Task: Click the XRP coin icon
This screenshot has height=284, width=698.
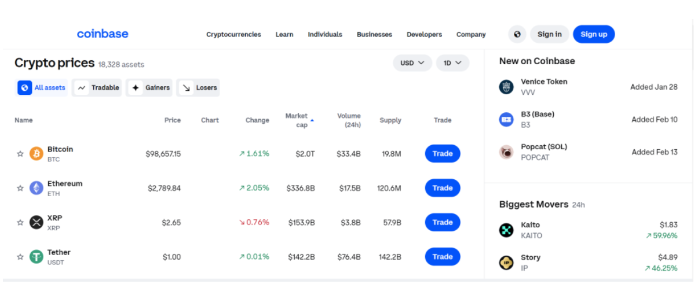Action: tap(36, 222)
